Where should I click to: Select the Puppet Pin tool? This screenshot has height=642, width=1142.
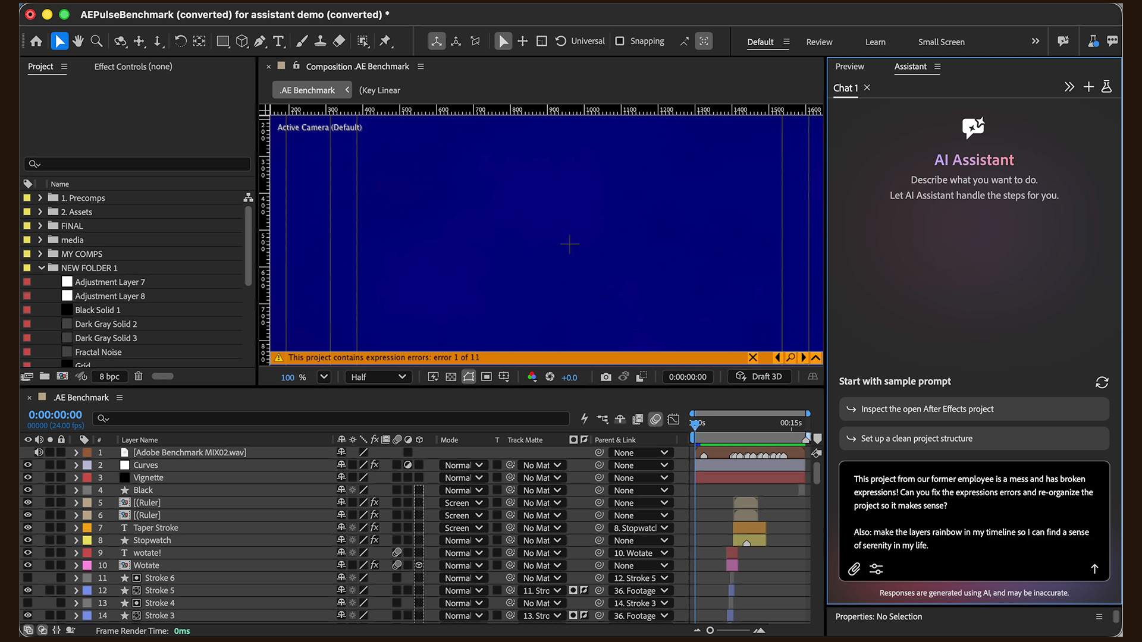coord(385,41)
